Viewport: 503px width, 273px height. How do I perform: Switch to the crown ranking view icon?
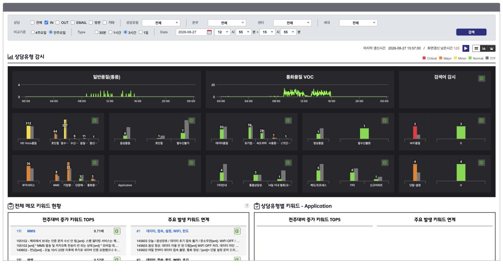coord(492,48)
